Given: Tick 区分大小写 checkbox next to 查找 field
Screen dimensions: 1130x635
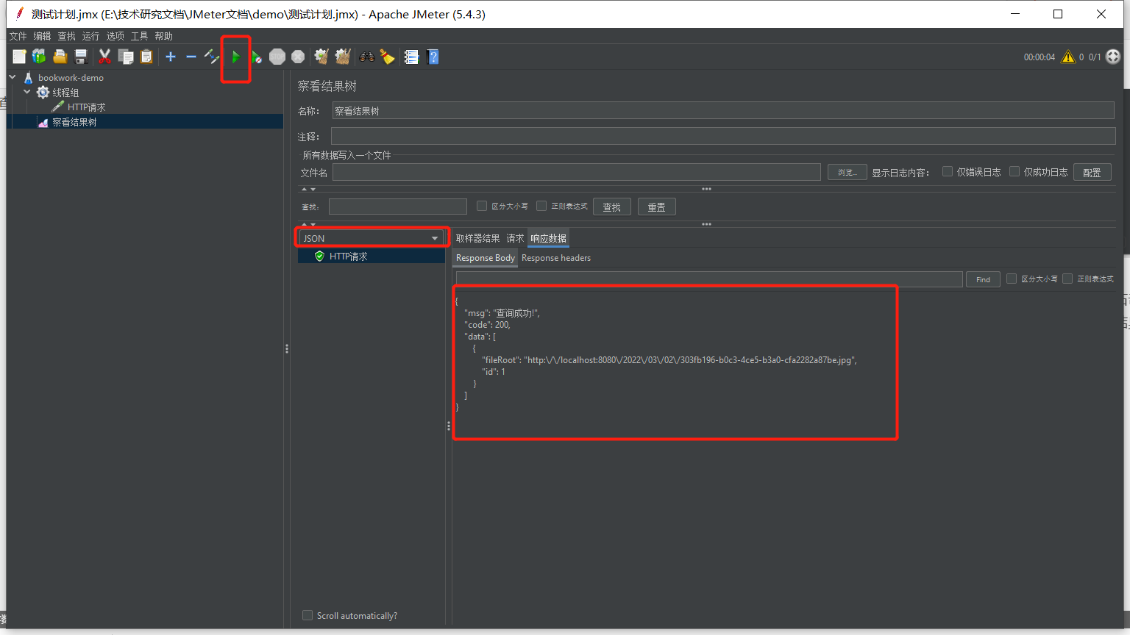Looking at the screenshot, I should click(x=482, y=207).
